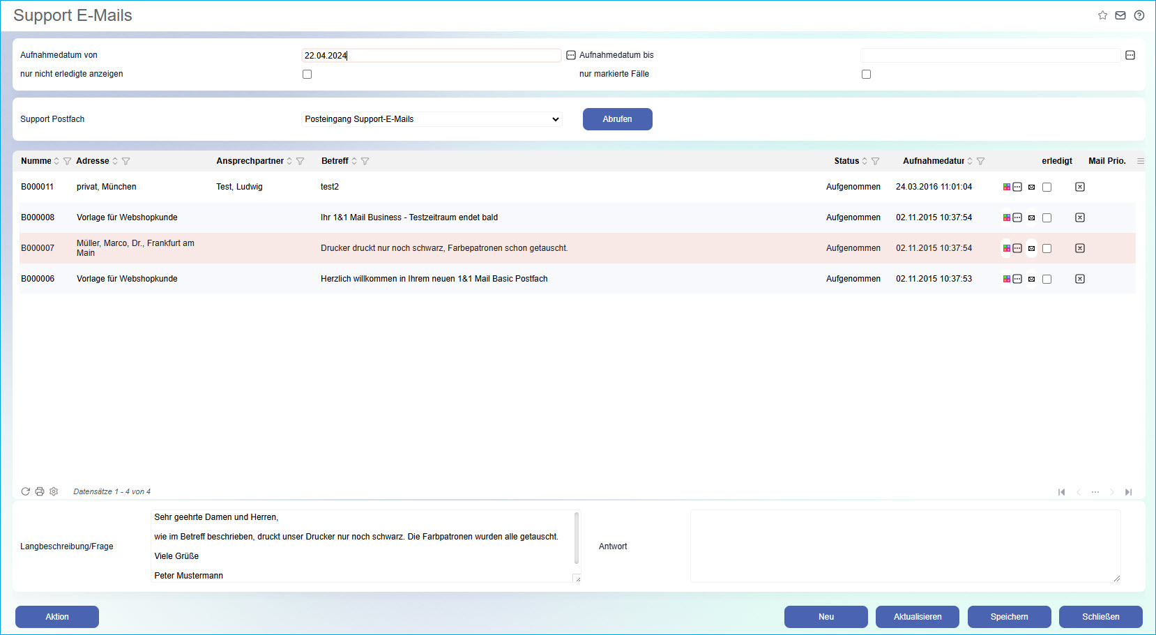This screenshot has height=635, width=1156.
Task: Click colored grid icon in row B000008
Action: 1007,217
